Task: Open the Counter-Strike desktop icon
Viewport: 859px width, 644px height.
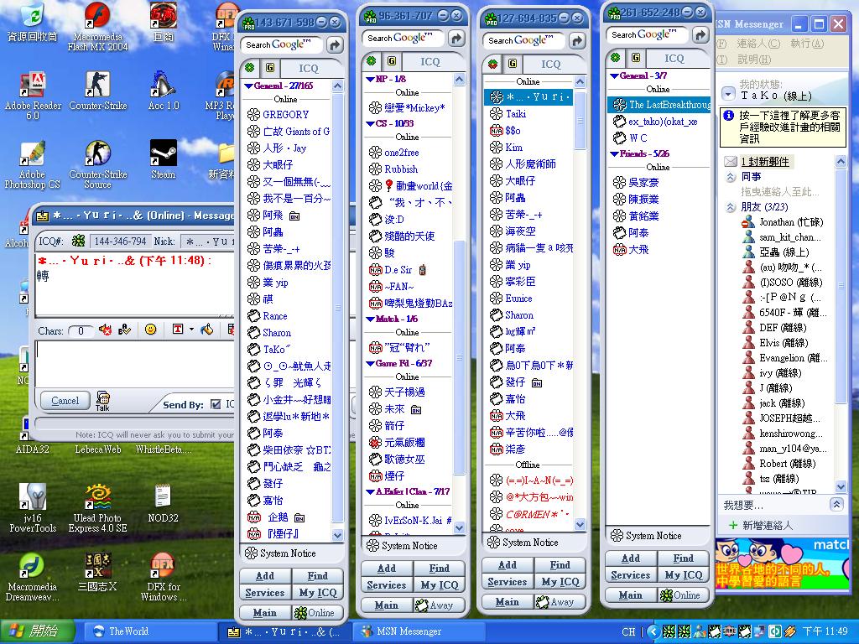Action: pos(98,91)
